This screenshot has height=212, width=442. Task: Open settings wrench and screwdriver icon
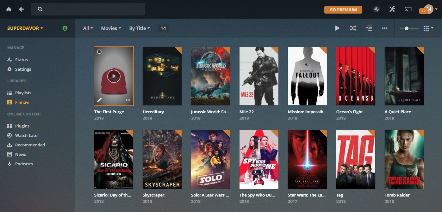392,9
